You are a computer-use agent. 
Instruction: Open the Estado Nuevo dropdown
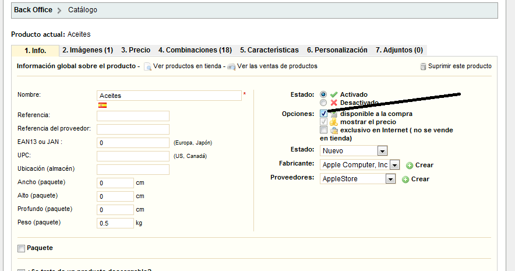(x=354, y=151)
